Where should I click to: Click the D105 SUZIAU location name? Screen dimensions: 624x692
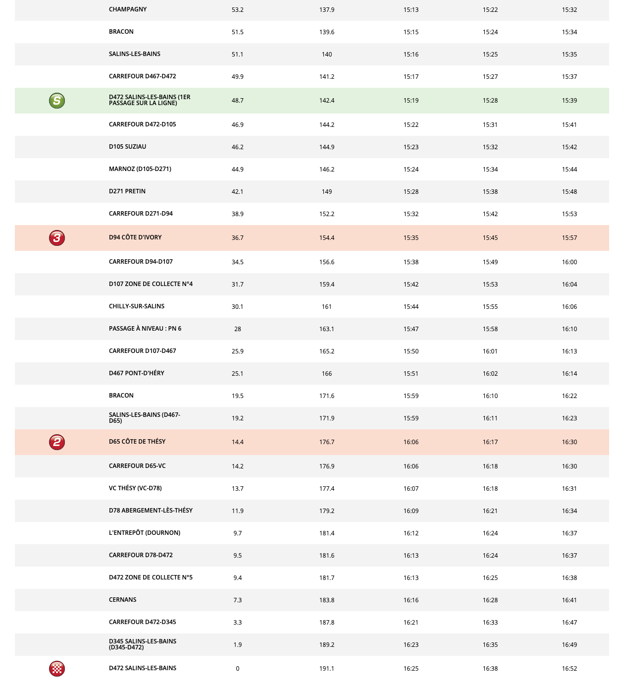128,147
